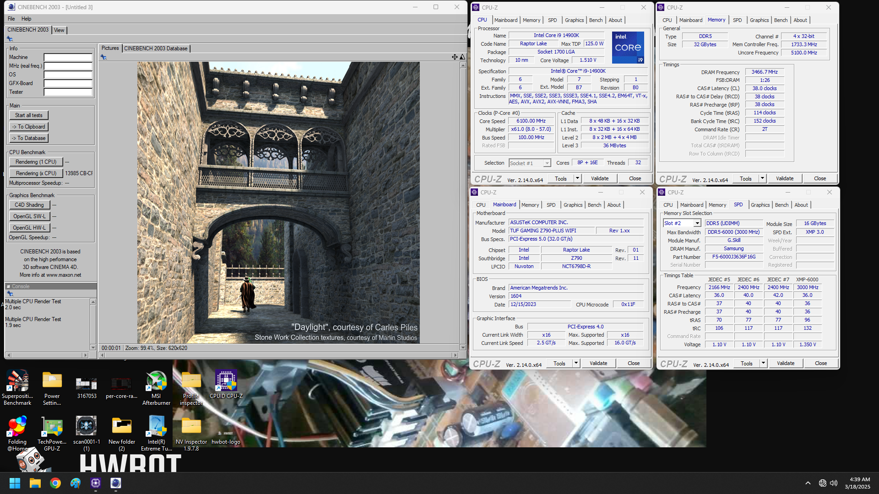This screenshot has height=494, width=879.
Task: Open the CPUID CPU-Z desktop shortcut
Action: point(226,384)
